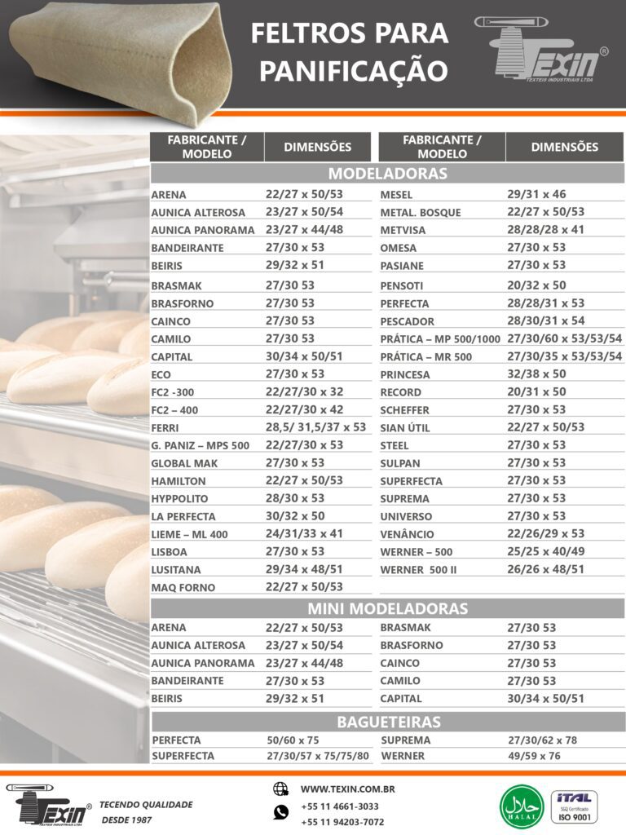The height and width of the screenshot is (835, 626).
Task: Click the Texin logo in the top header
Action: click(541, 50)
